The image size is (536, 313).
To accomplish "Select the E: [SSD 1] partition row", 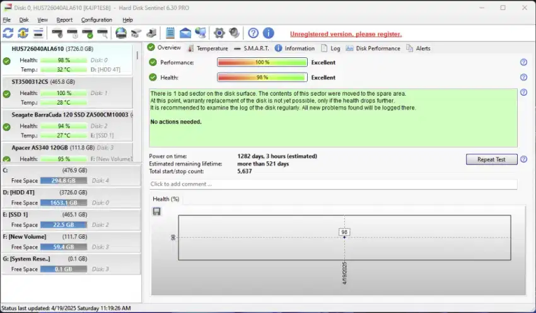I will click(71, 220).
